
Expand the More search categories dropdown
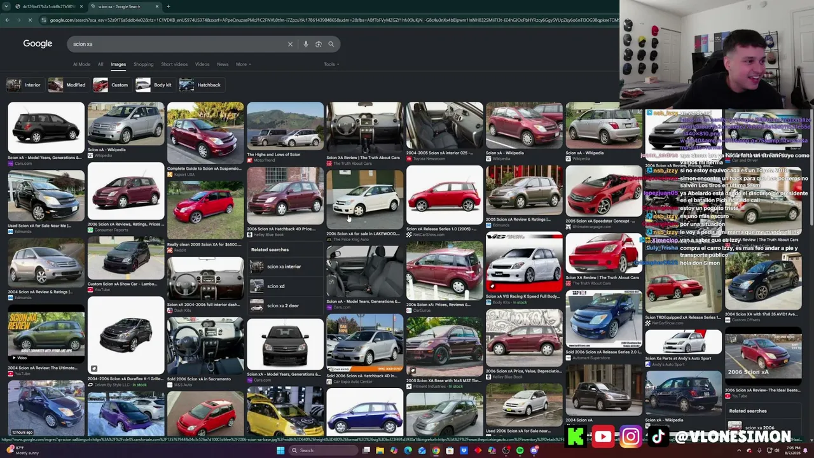click(x=244, y=64)
